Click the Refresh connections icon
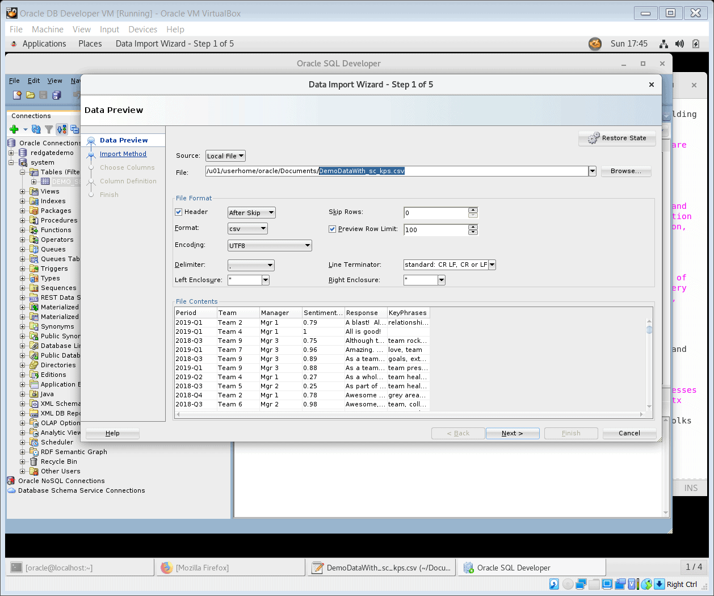The width and height of the screenshot is (714, 596). point(36,129)
